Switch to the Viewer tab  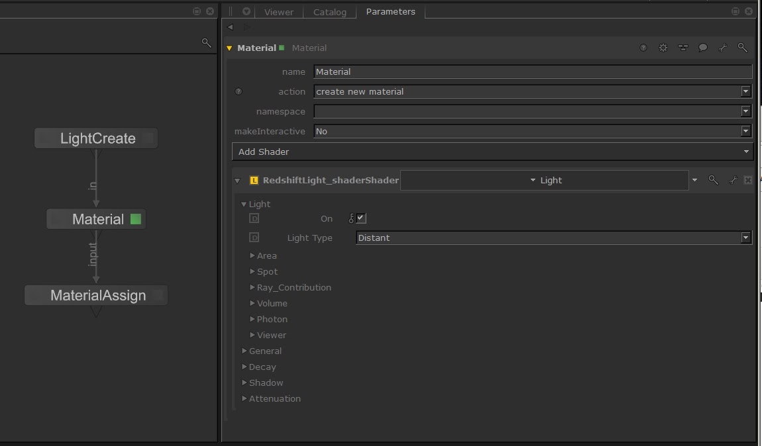(278, 12)
